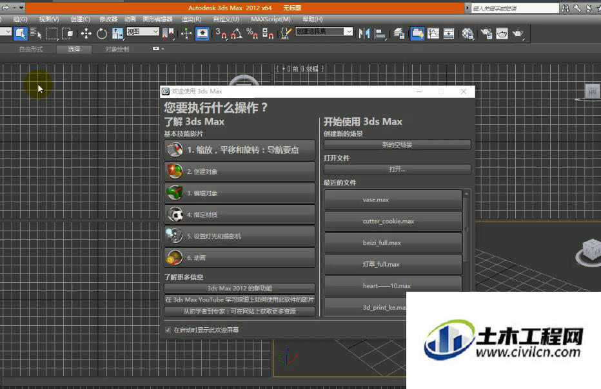Toggle the Window/Crossing selection icon
601x389 pixels.
tap(68, 33)
